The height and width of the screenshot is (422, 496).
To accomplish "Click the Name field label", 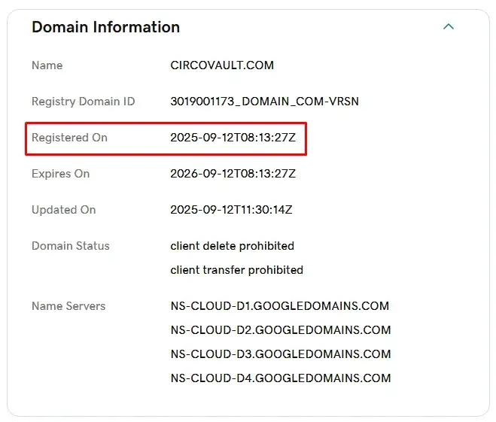I will point(47,65).
